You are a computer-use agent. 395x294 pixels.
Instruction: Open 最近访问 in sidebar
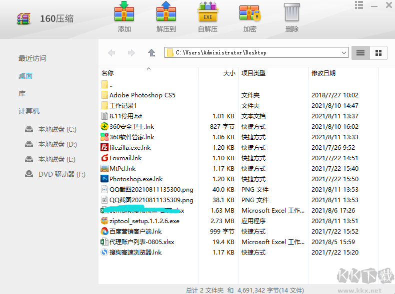[32, 58]
